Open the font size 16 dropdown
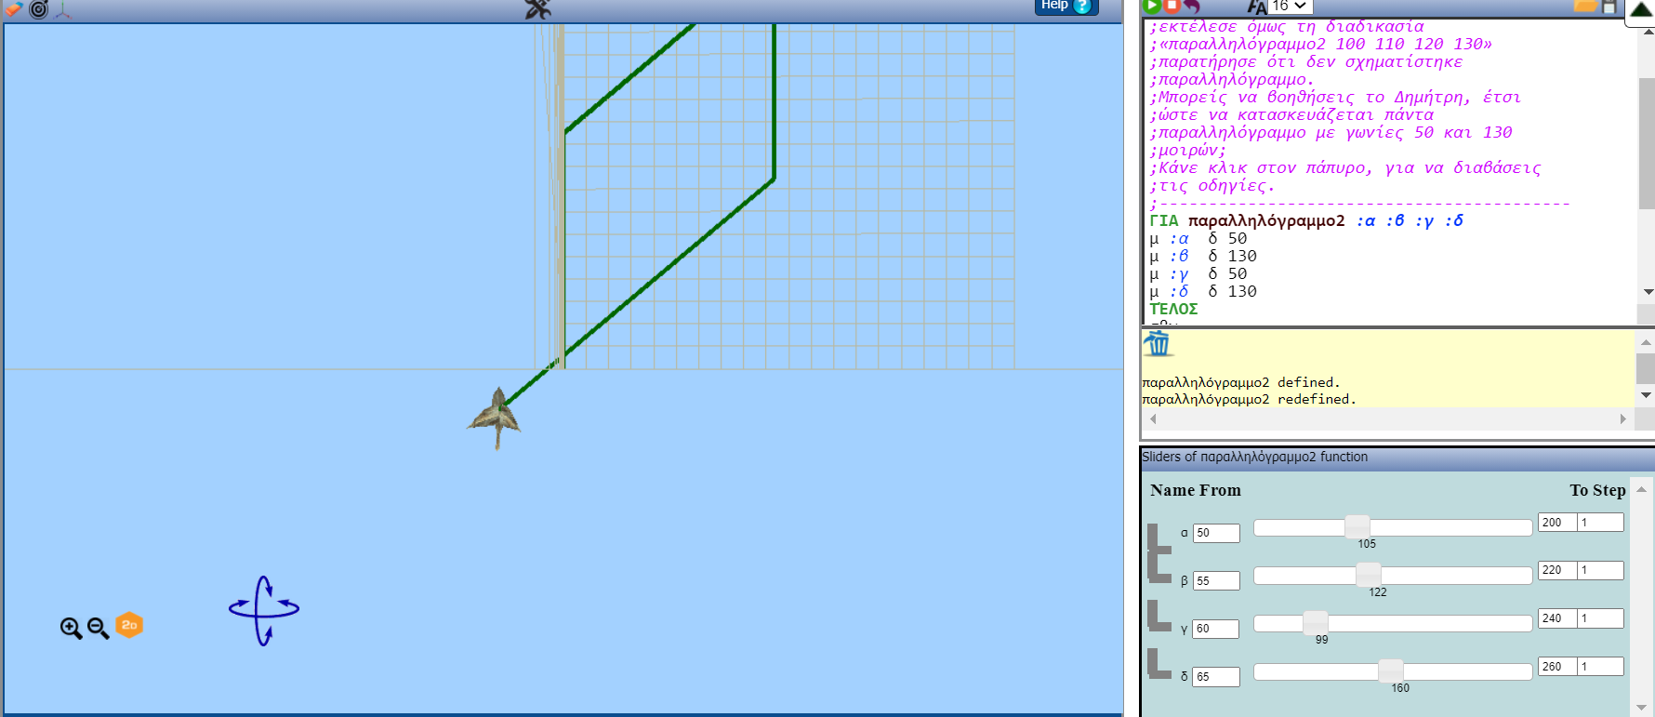Image resolution: width=1655 pixels, height=717 pixels. 1289,7
